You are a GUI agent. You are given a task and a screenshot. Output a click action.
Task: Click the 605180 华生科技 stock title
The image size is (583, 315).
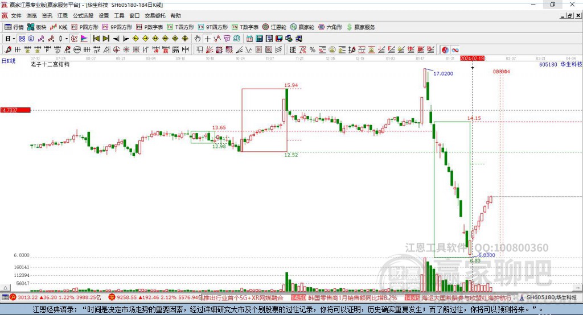(x=560, y=64)
